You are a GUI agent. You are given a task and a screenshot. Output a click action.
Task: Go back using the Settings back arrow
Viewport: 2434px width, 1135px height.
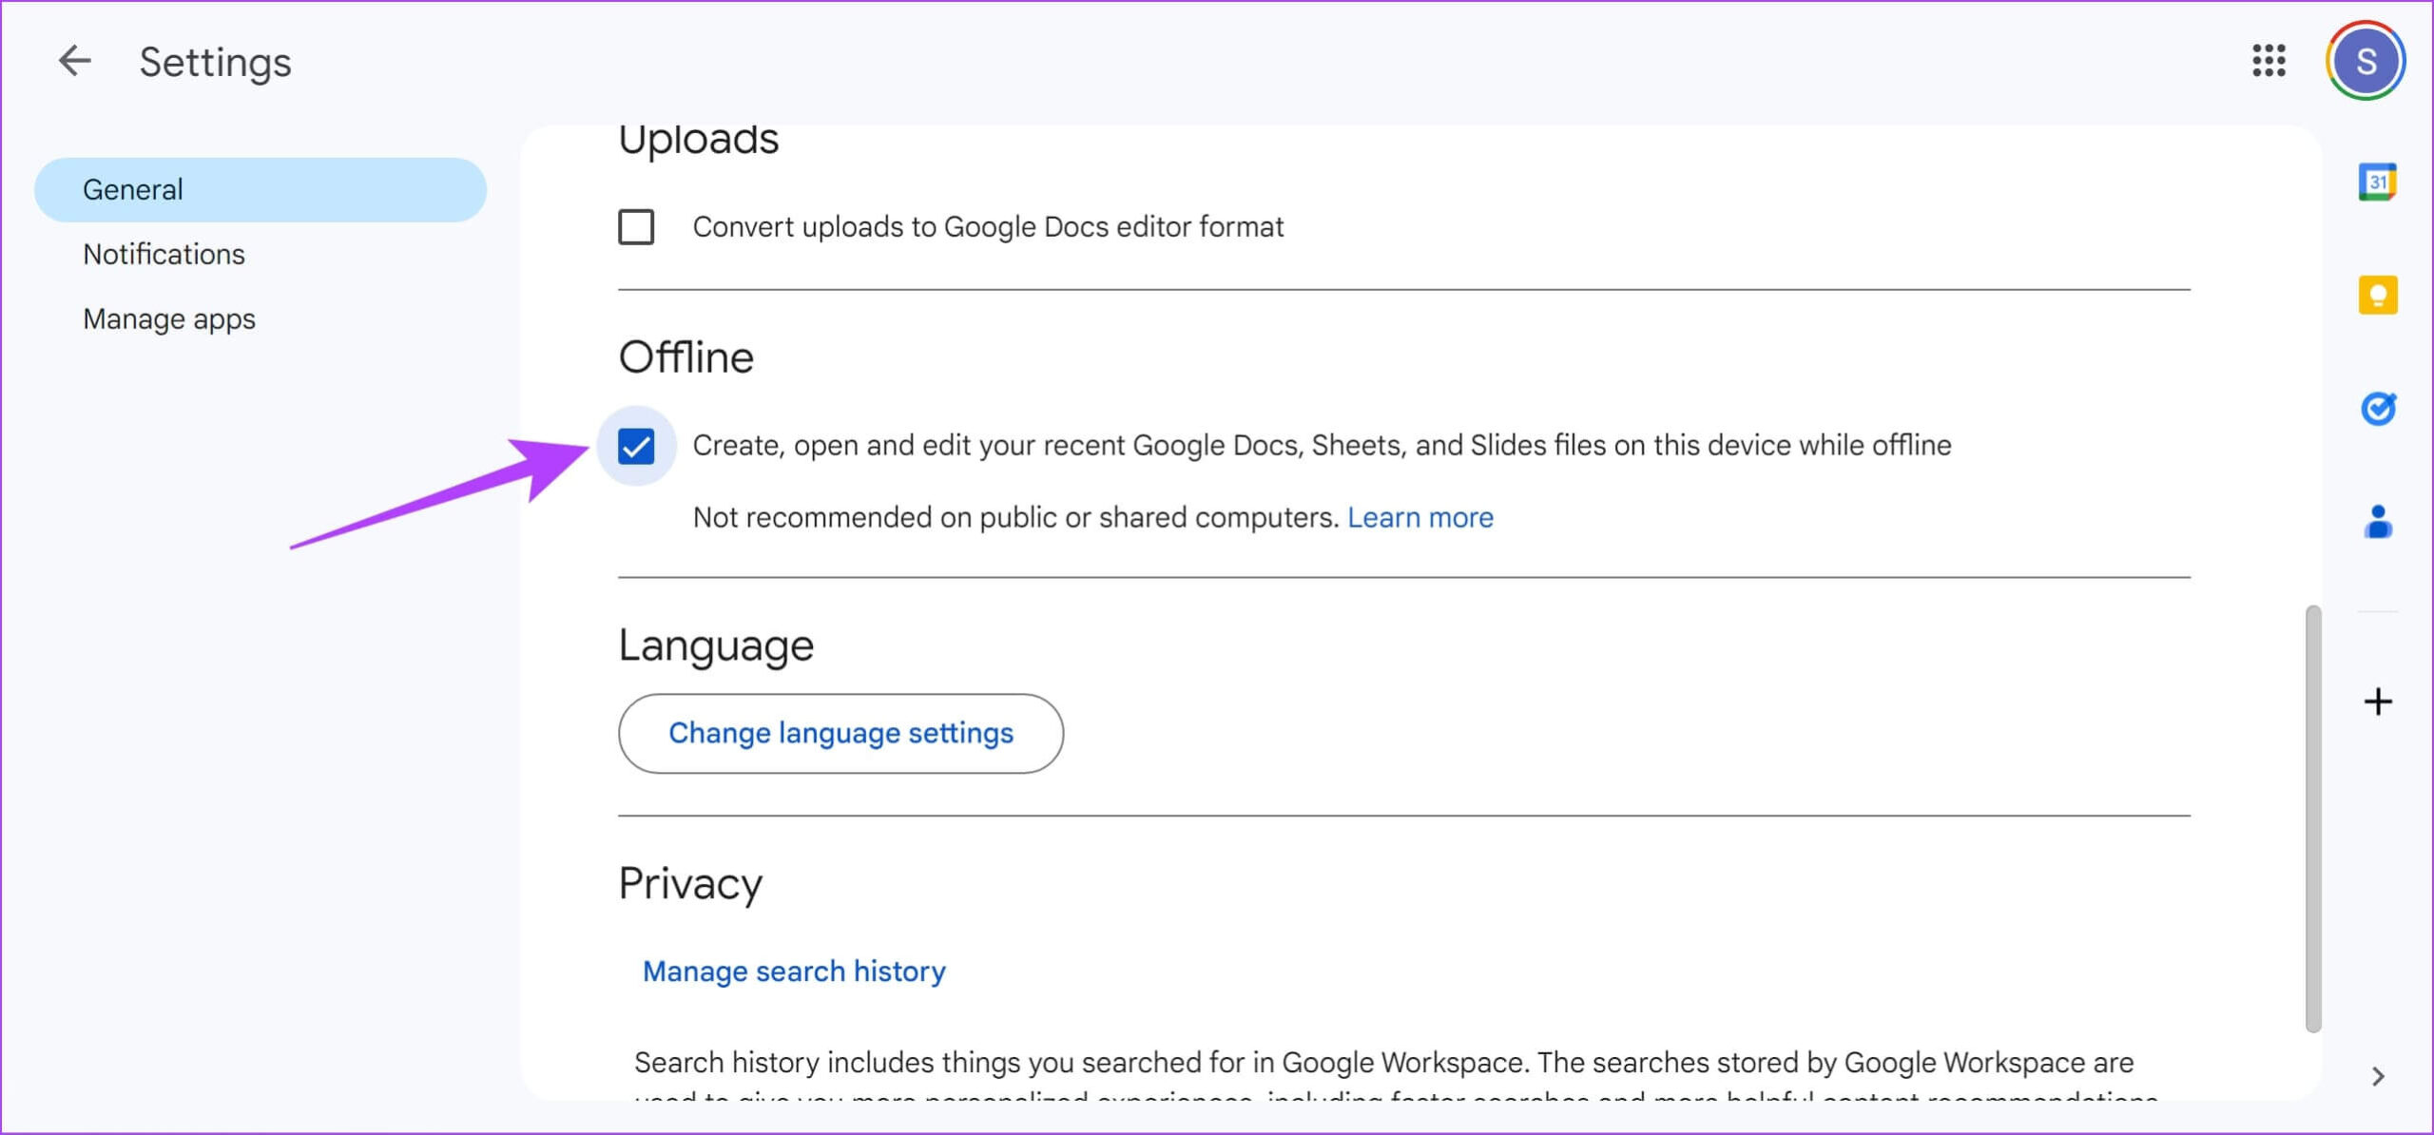(74, 62)
